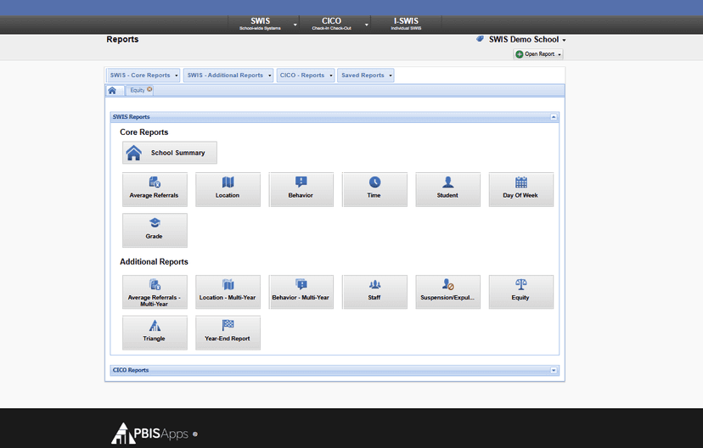Open the Equity report tile
This screenshot has width=703, height=448.
pyautogui.click(x=521, y=292)
